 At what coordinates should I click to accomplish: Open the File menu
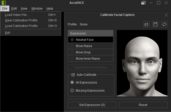click(x=5, y=9)
